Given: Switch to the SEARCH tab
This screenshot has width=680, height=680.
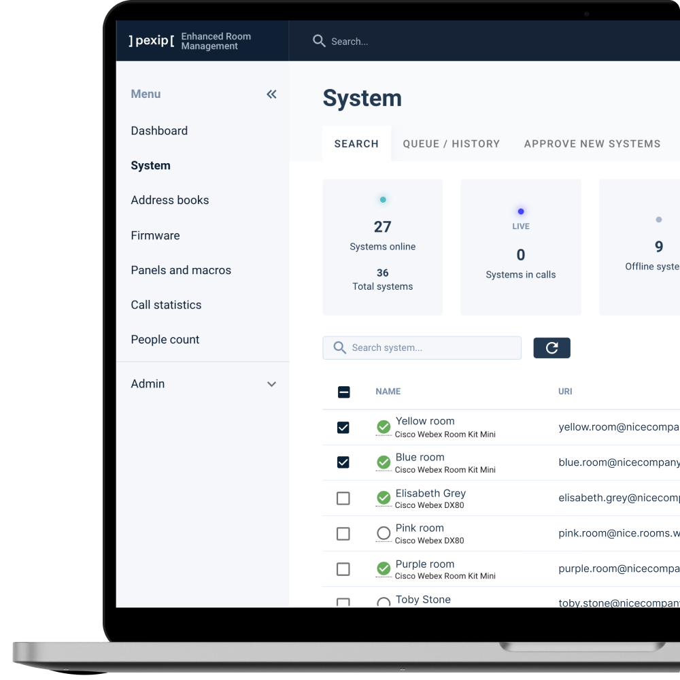Looking at the screenshot, I should 356,144.
